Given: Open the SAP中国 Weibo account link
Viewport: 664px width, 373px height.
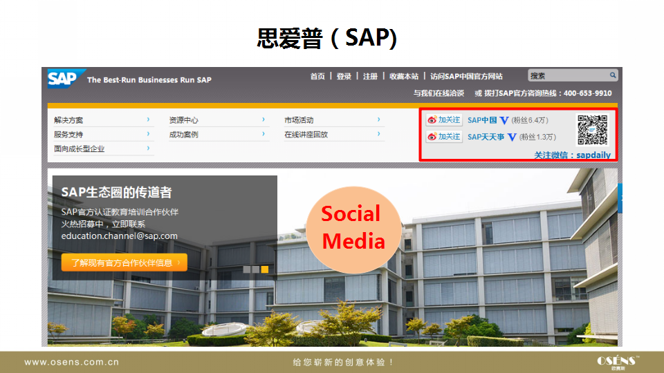Looking at the screenshot, I should point(482,120).
